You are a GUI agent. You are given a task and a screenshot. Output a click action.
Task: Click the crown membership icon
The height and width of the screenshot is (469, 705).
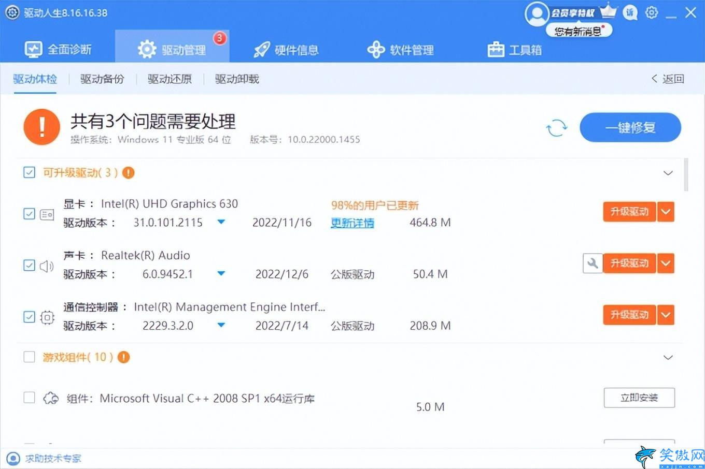(x=609, y=11)
